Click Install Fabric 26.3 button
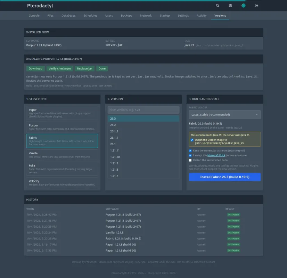Image resolution: width=287 pixels, height=278 pixels. [224, 177]
